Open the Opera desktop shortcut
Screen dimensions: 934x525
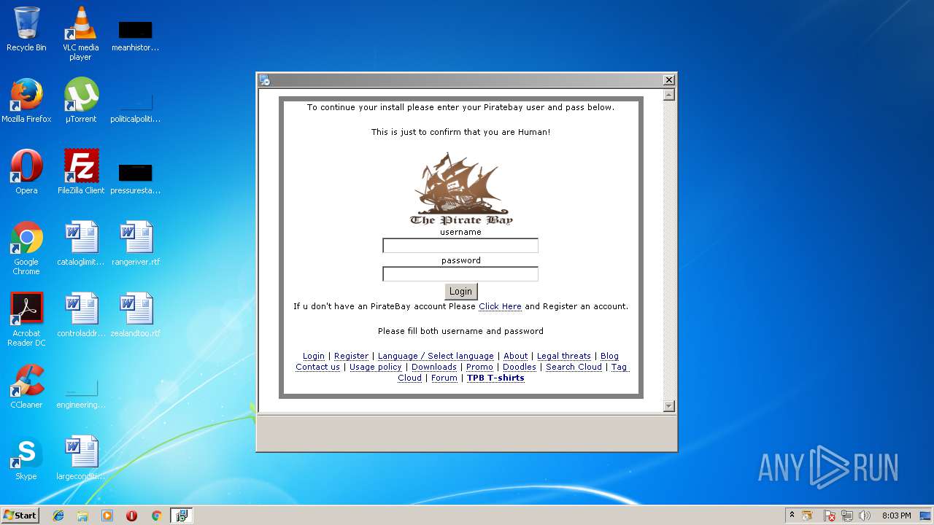[x=26, y=172]
